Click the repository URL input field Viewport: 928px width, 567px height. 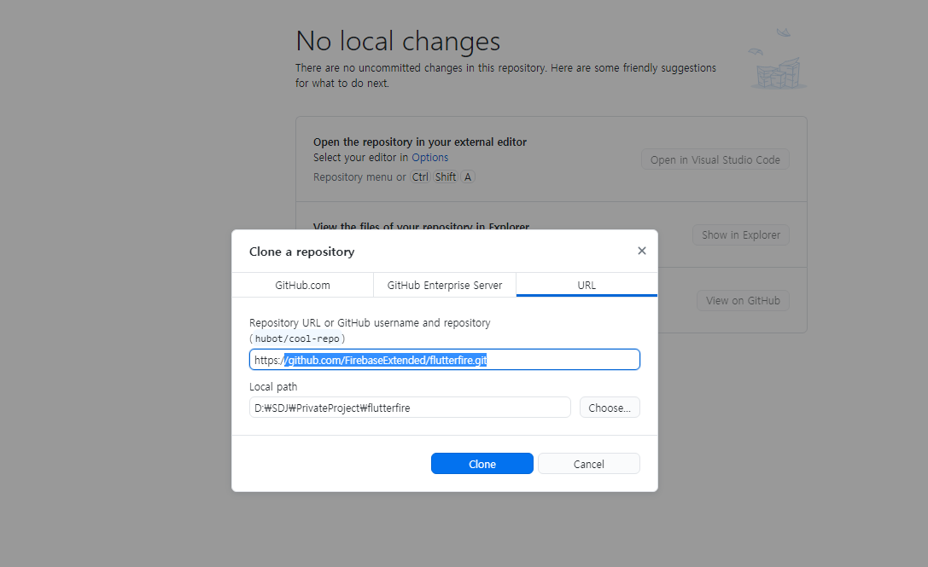point(445,360)
